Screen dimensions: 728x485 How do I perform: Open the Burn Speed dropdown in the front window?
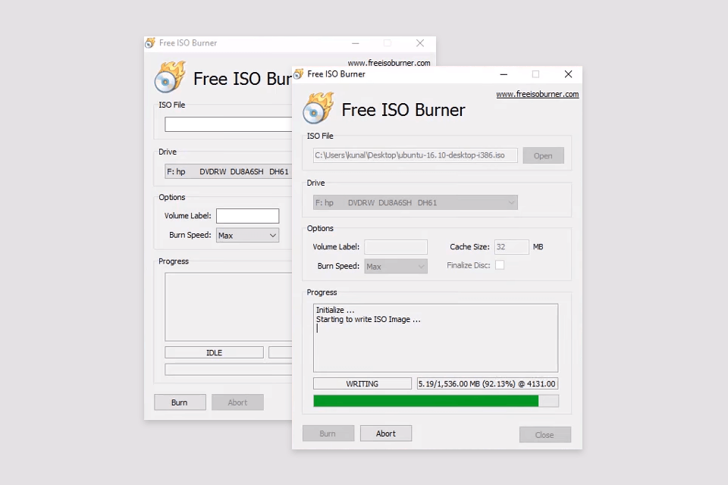(x=422, y=267)
